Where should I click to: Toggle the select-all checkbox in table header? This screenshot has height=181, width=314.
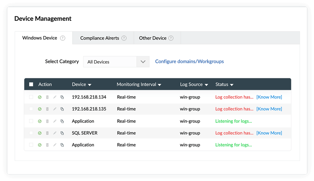(x=31, y=84)
